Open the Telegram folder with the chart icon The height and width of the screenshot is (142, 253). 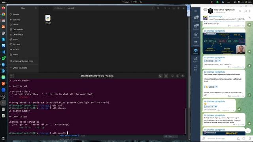196,60
